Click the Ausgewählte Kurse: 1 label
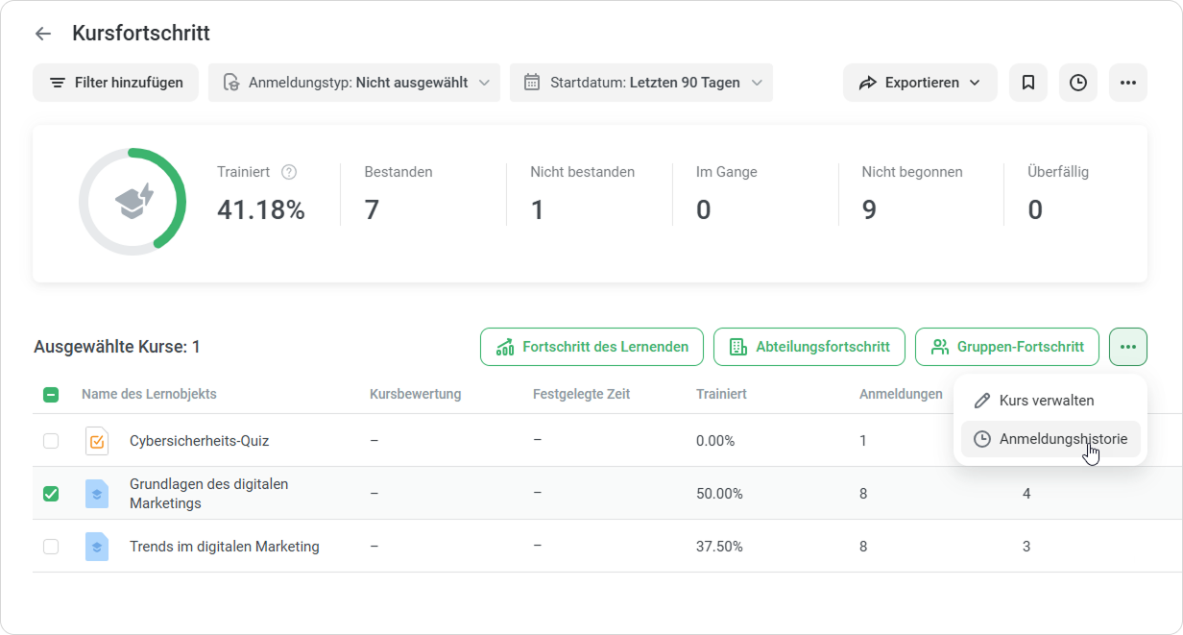 click(x=117, y=347)
